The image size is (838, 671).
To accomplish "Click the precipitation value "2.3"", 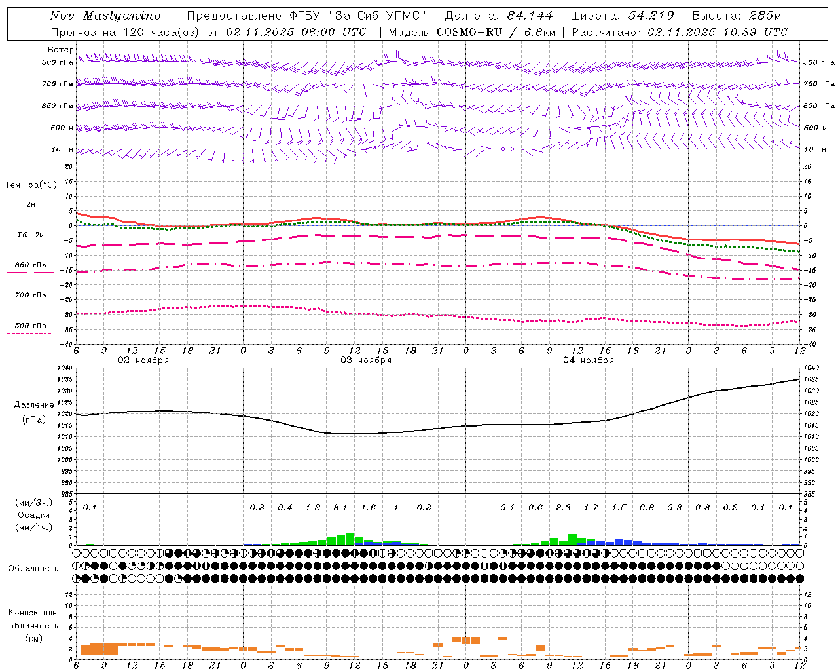I will pyautogui.click(x=563, y=508).
